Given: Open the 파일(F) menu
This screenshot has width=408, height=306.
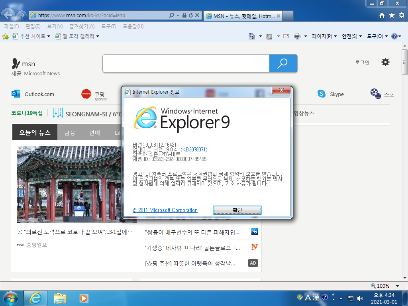Looking at the screenshot, I should [12, 26].
